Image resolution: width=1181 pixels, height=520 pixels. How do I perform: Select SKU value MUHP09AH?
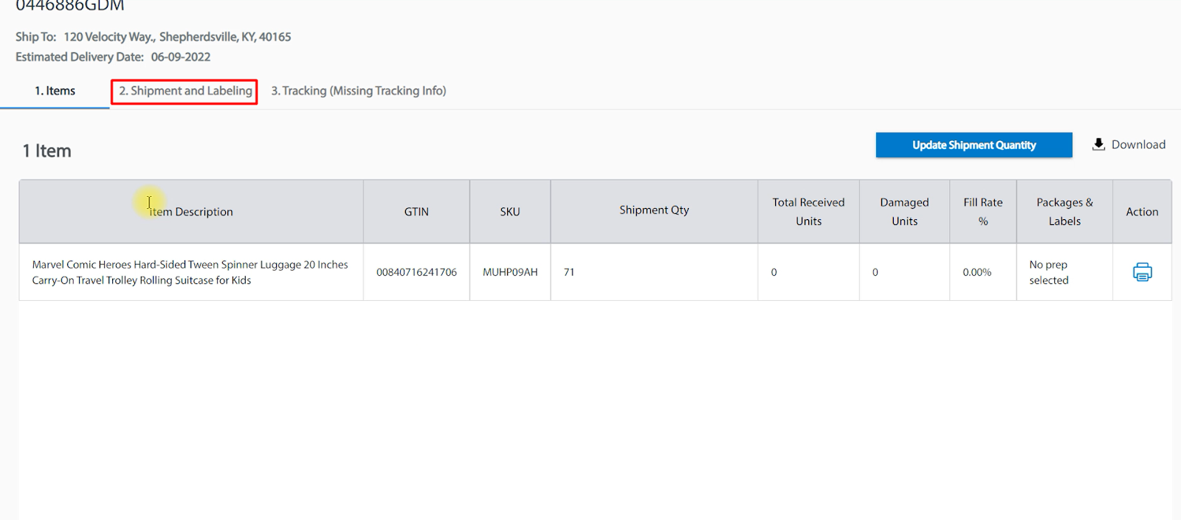click(x=510, y=272)
